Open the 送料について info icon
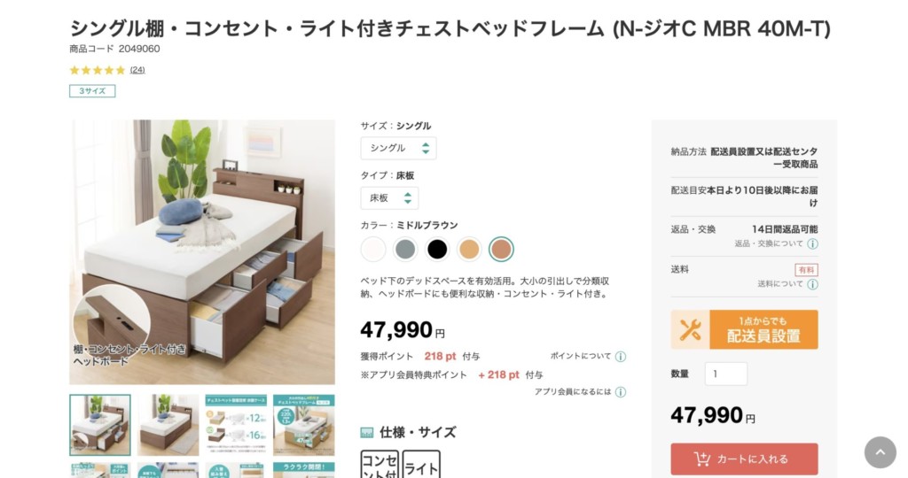The image size is (908, 478). [x=812, y=285]
